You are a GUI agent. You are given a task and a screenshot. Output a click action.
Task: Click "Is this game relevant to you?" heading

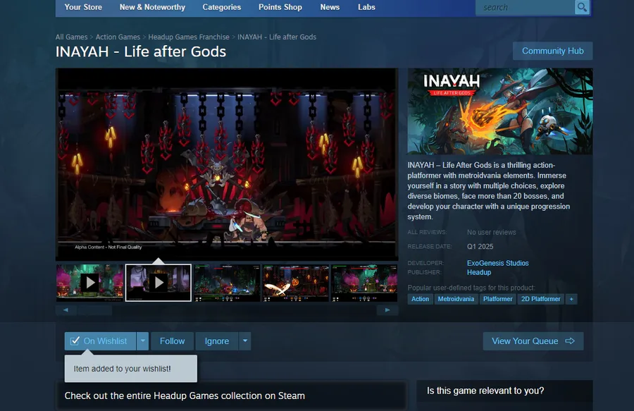pos(485,391)
